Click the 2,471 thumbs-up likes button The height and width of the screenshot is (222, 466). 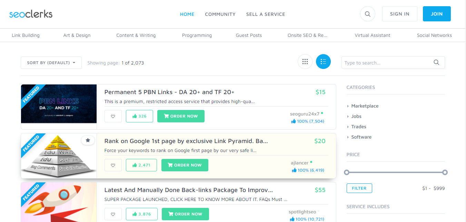coord(141,165)
